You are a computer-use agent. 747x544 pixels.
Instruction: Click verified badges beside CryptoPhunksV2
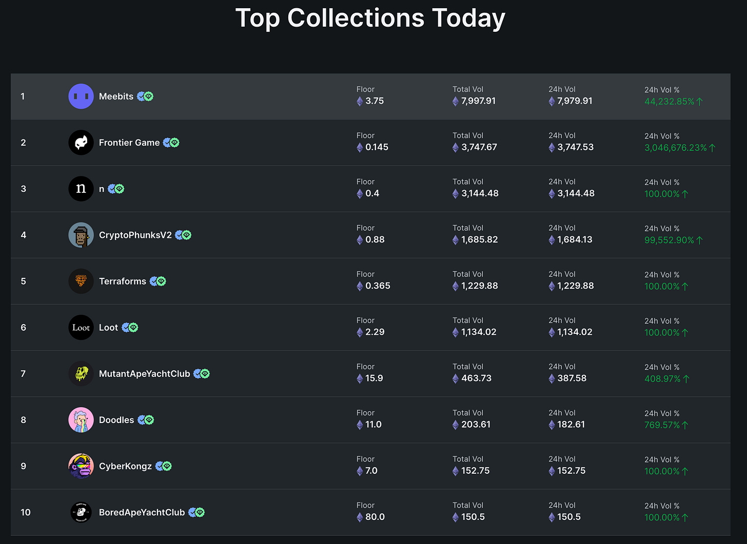pyautogui.click(x=183, y=235)
